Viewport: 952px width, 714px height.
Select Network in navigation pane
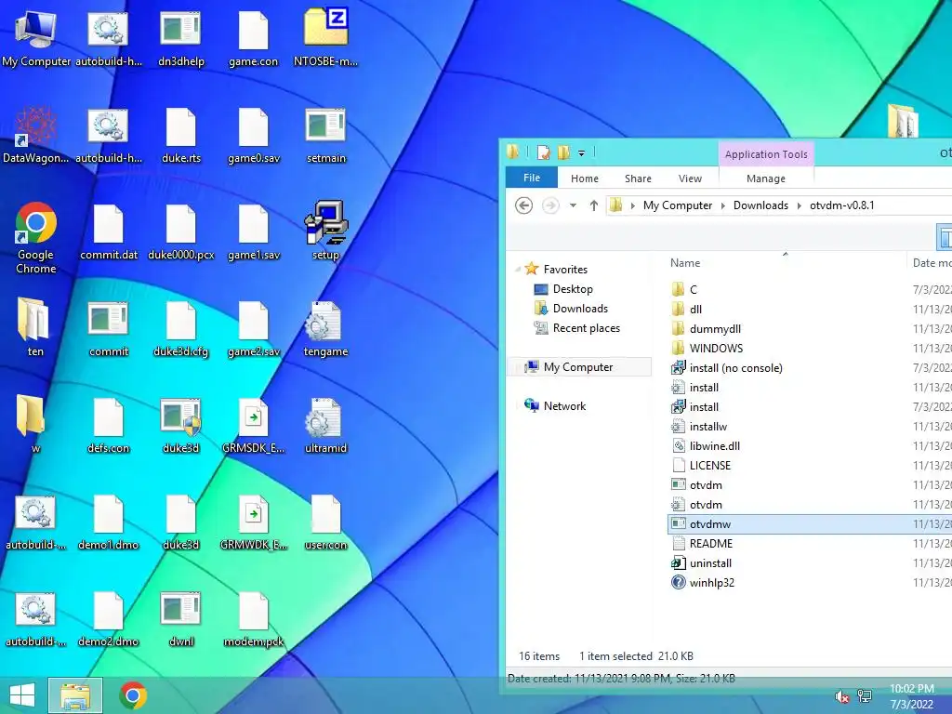(555, 405)
